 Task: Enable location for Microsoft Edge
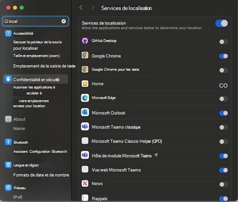(x=224, y=99)
